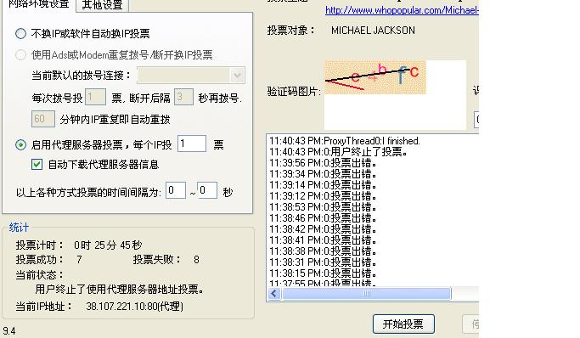Click the minimum vote interval input box
The height and width of the screenshot is (338, 580).
click(176, 190)
